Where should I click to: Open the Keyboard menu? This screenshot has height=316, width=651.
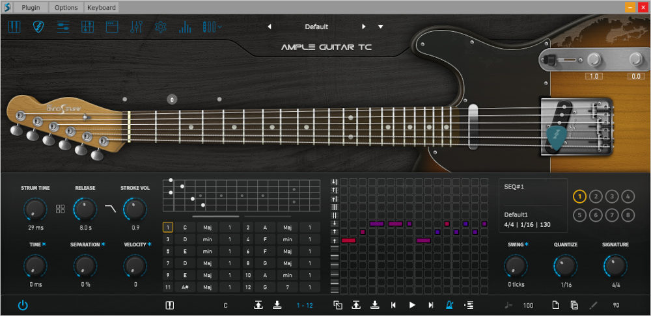(x=102, y=7)
